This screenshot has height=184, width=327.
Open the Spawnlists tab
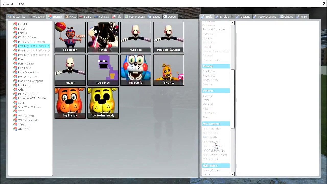17,17
